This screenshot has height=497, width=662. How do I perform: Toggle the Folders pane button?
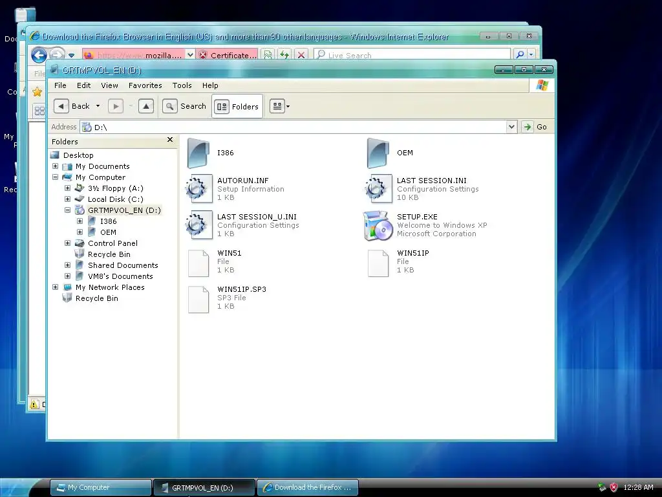tap(237, 107)
